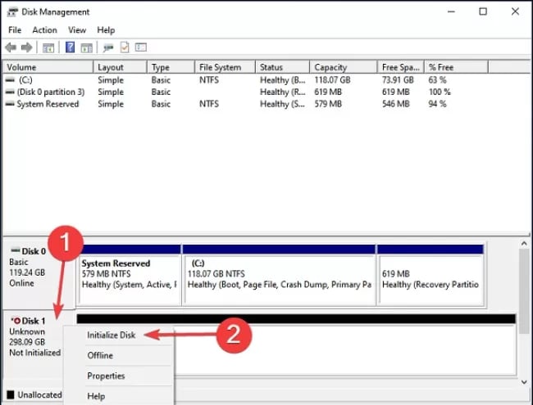
Task: Click the 100 % free cell
Action: [440, 92]
